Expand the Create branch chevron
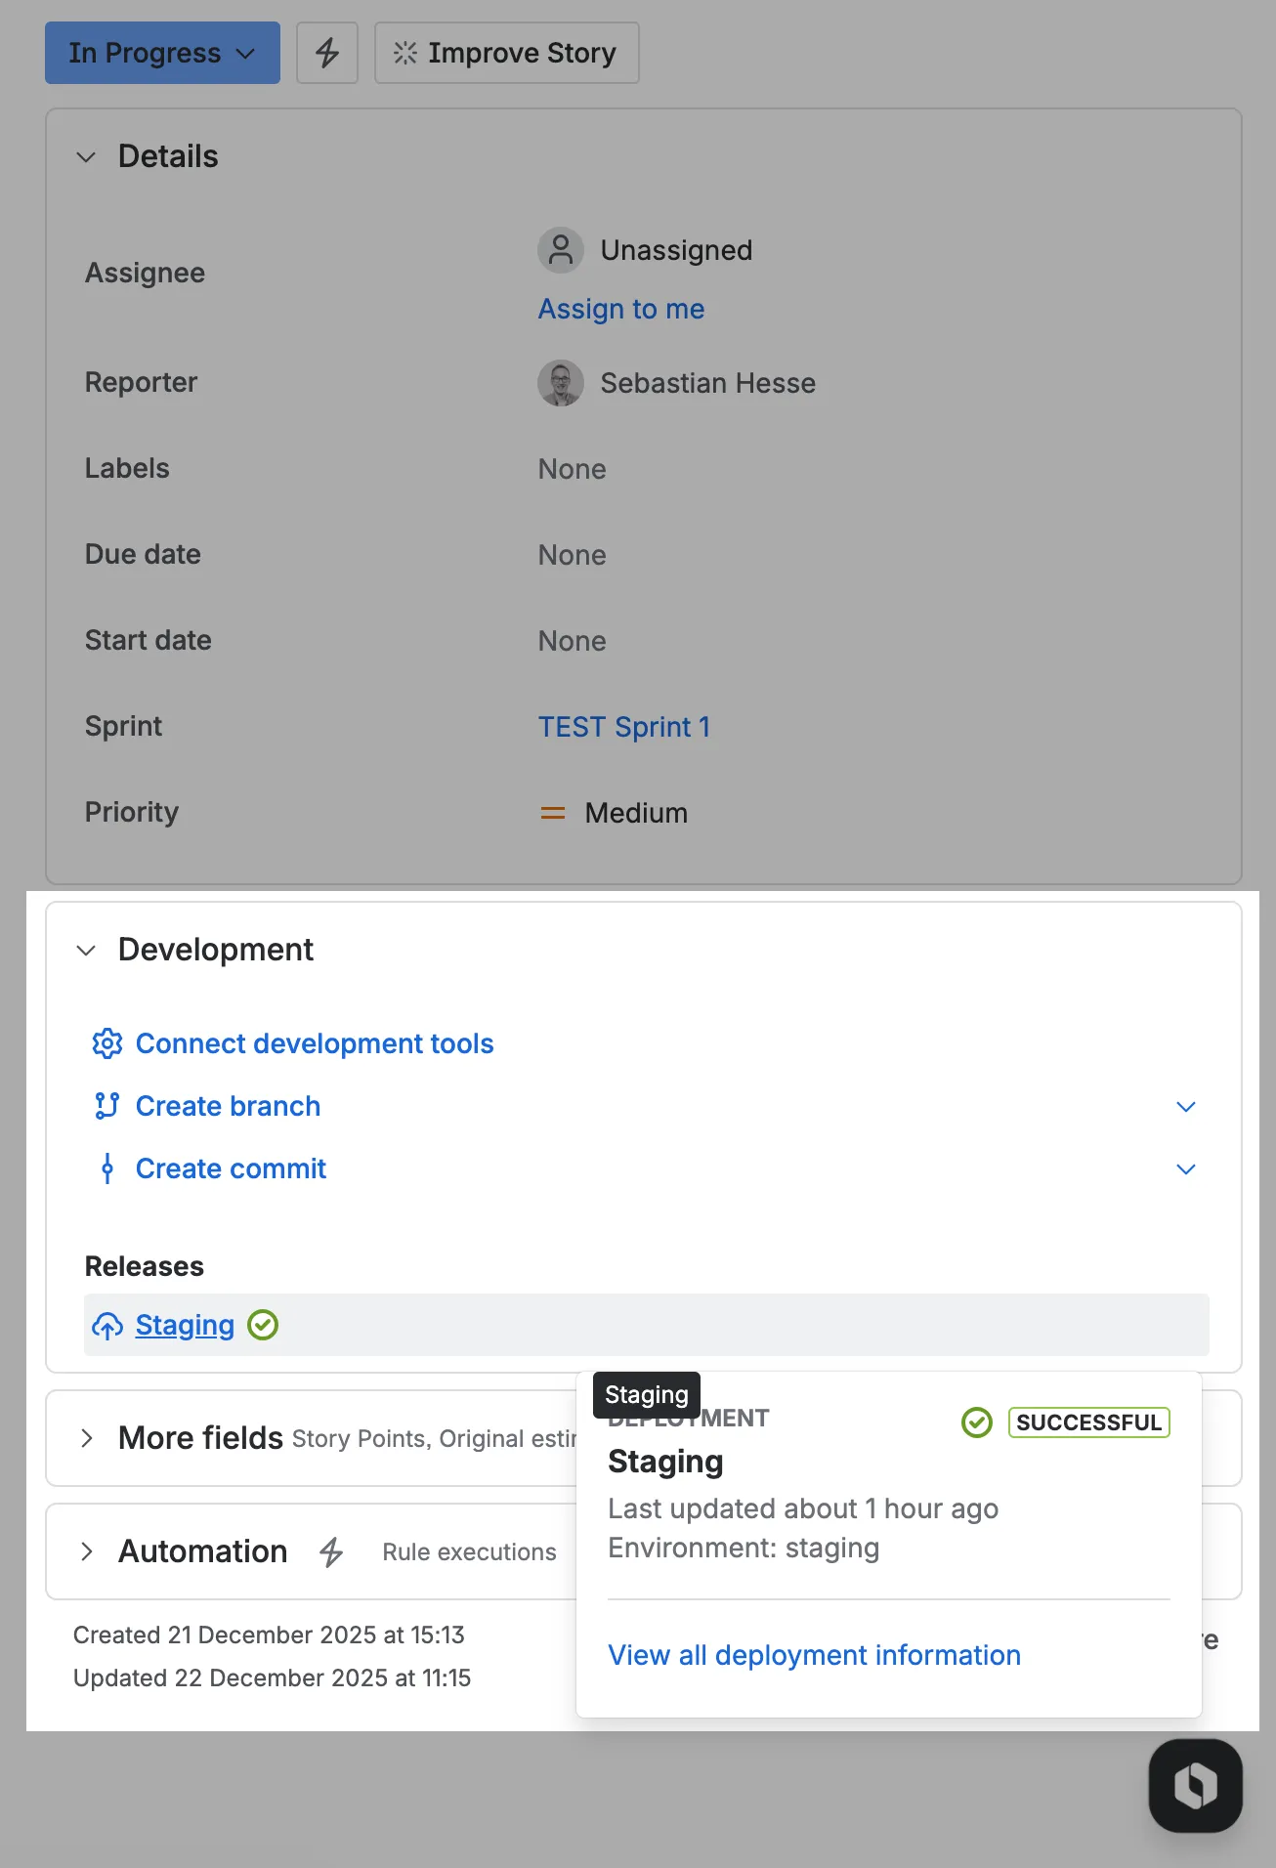The image size is (1276, 1868). (1185, 1106)
